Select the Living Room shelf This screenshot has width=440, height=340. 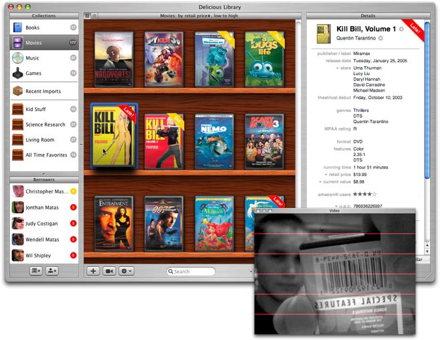tap(44, 139)
